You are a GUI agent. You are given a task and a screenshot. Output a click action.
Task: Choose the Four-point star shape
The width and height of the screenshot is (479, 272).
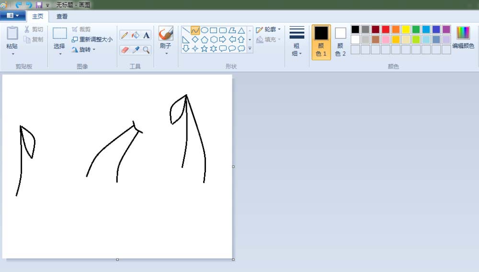[x=195, y=48]
